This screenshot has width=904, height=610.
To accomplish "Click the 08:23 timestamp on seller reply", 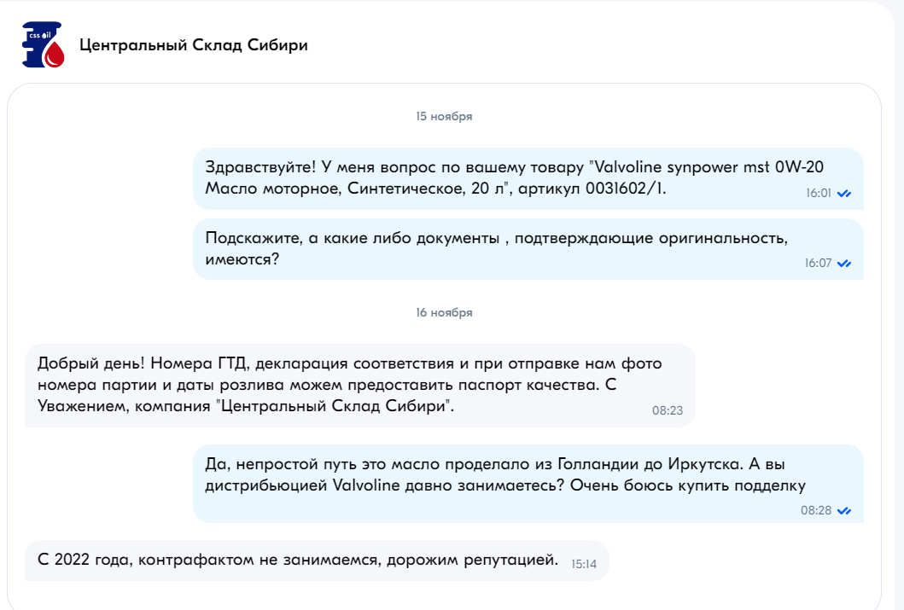I will tap(667, 410).
